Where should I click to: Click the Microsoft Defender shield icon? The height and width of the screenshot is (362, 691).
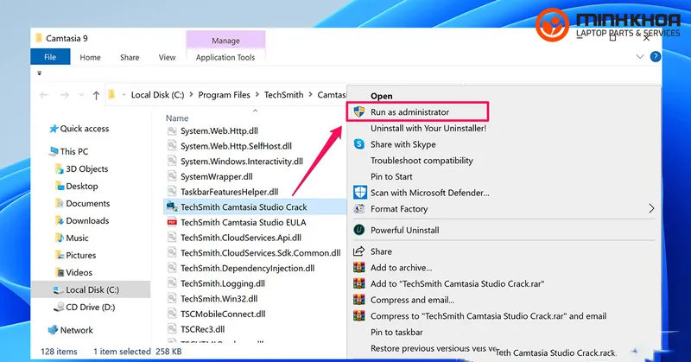[x=359, y=193]
